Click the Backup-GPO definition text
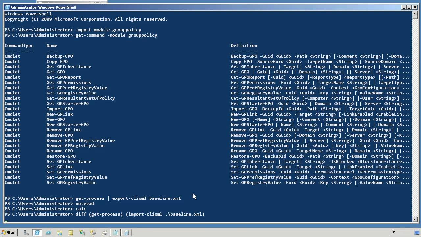The height and width of the screenshot is (237, 421). point(320,56)
